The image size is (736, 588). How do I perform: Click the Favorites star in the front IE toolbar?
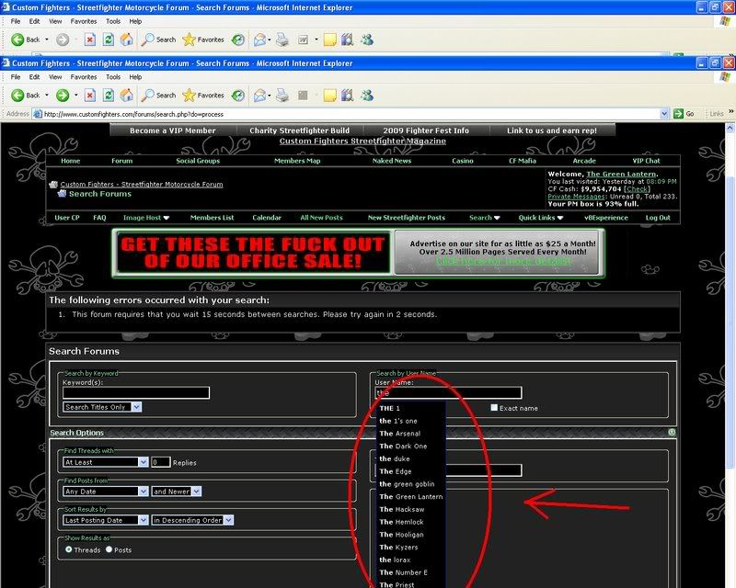(x=189, y=96)
